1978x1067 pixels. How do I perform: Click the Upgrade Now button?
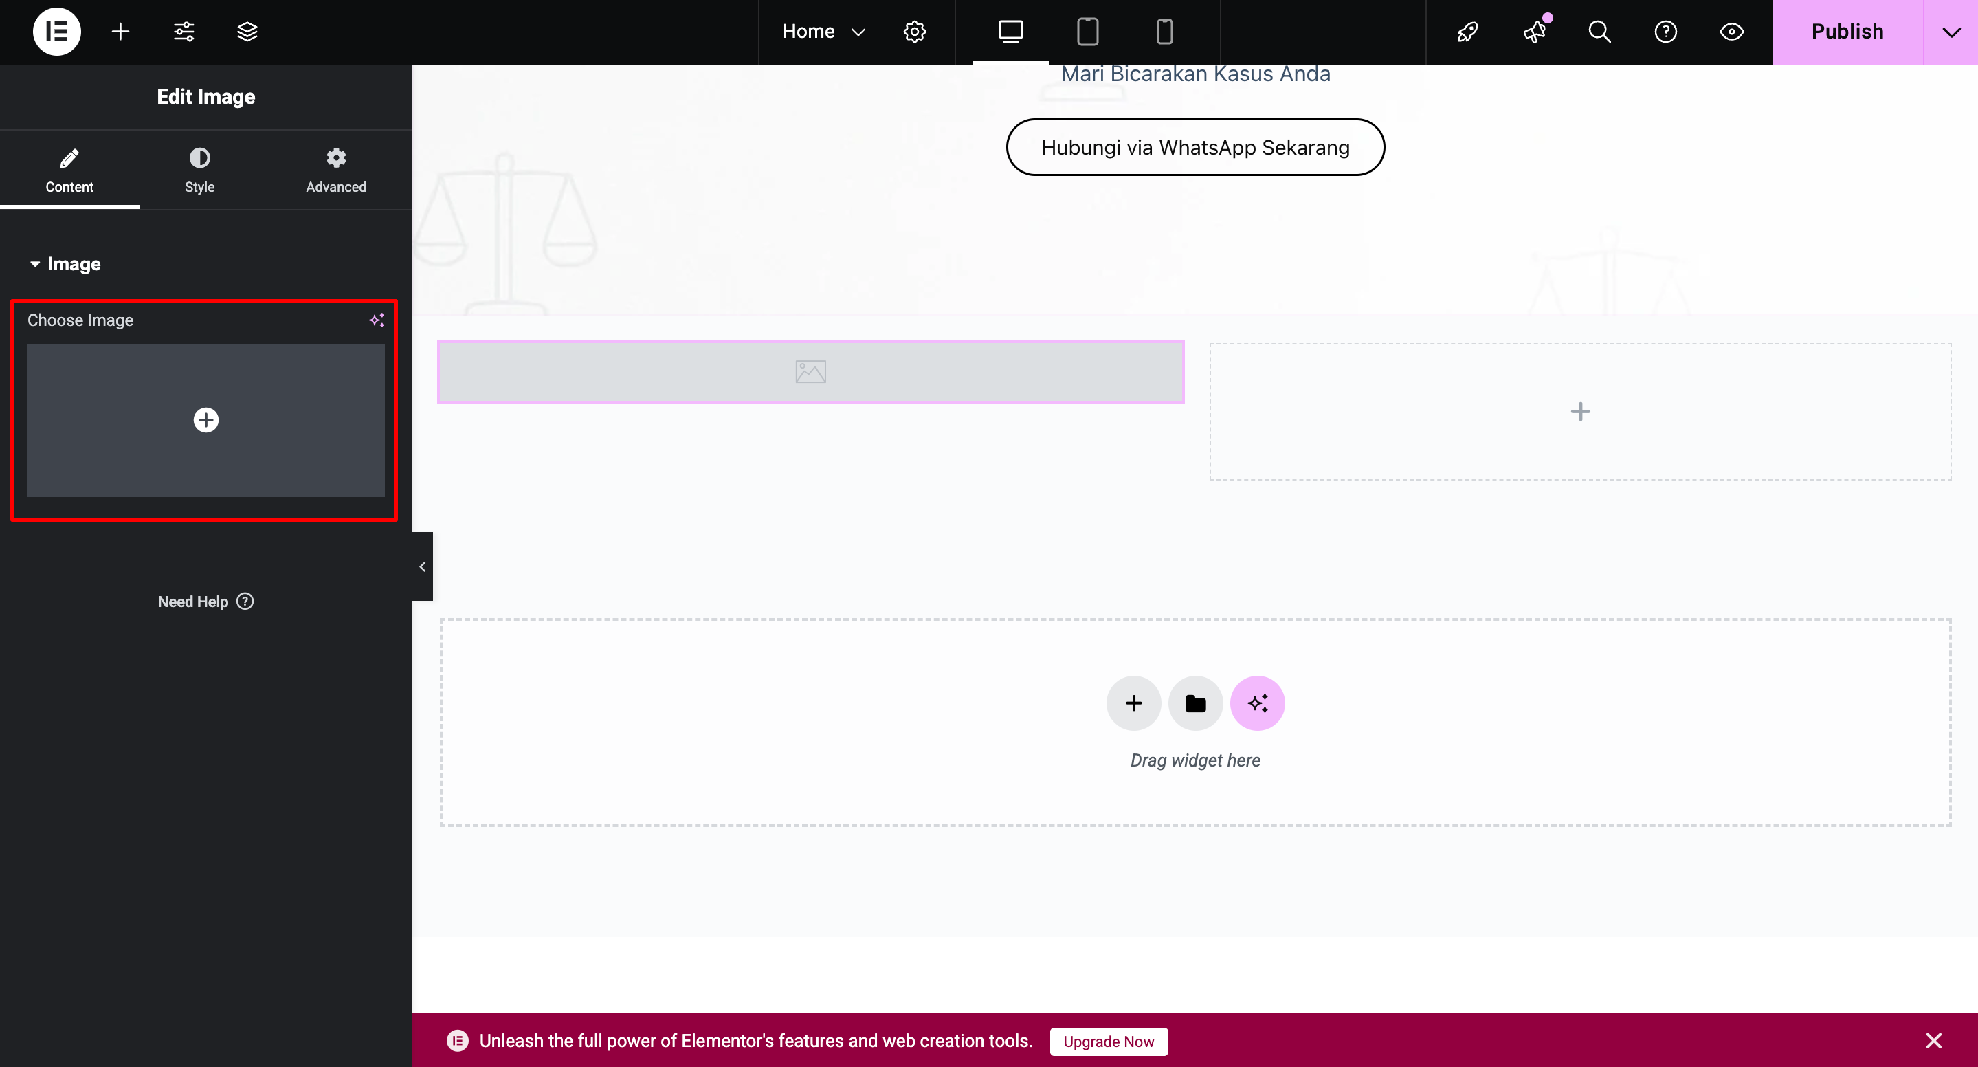click(1108, 1042)
